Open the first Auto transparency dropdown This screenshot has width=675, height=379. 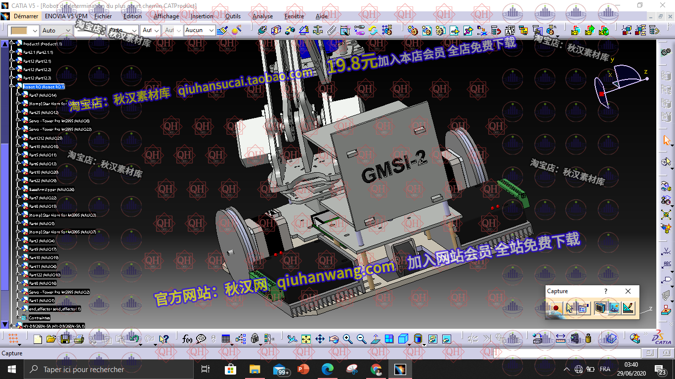[68, 30]
